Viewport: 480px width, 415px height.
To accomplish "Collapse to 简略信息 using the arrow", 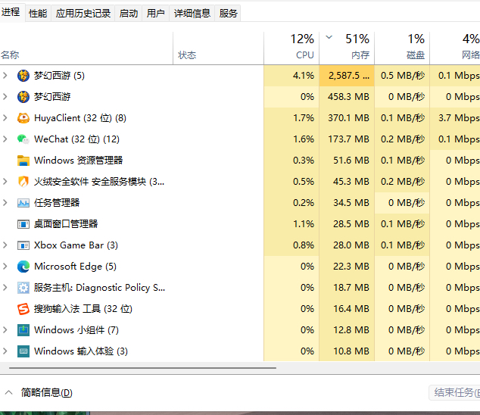I will click(x=9, y=392).
